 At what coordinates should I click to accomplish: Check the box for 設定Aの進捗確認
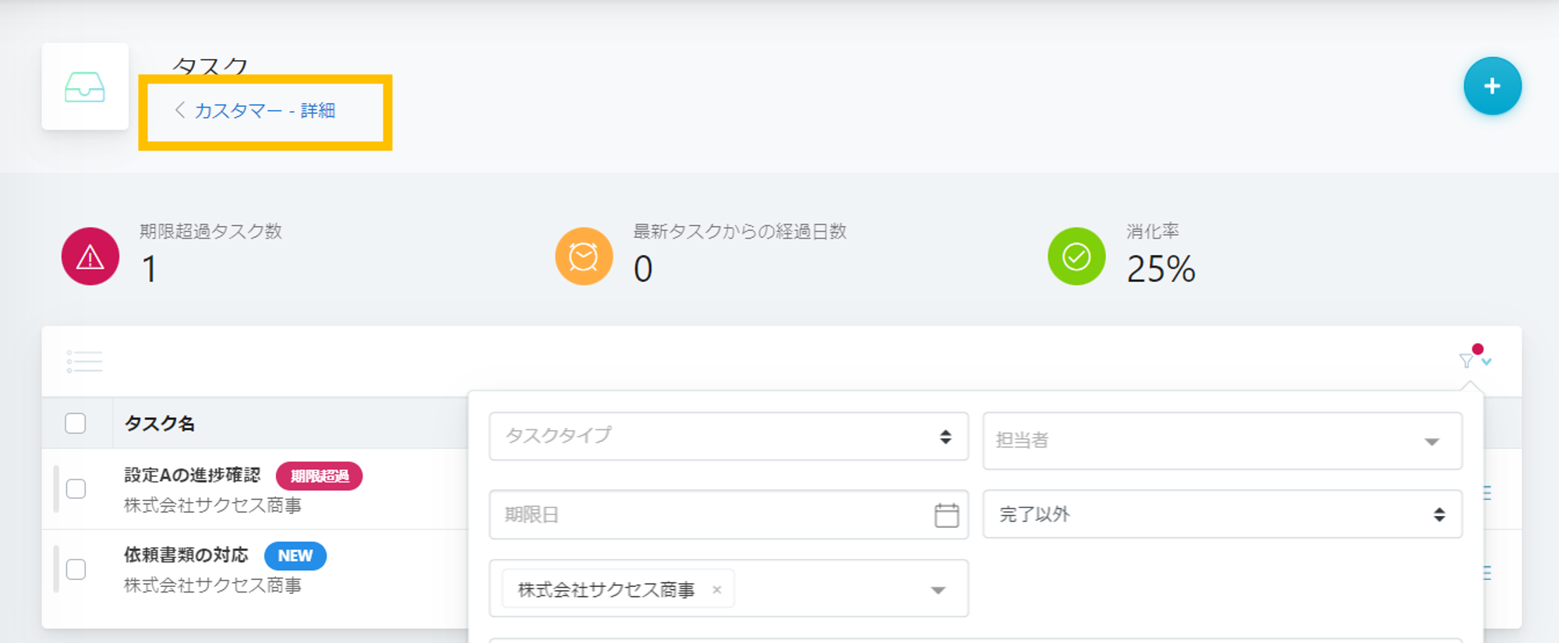(76, 489)
